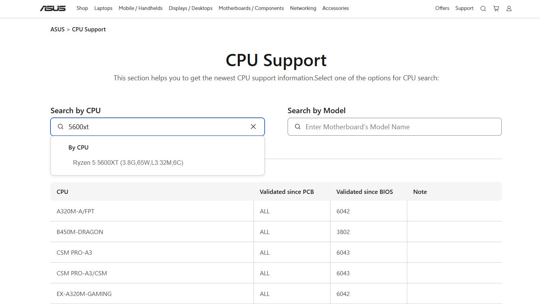Viewport: 540px width, 304px height.
Task: Click CPU Support breadcrumb
Action: pos(89,29)
